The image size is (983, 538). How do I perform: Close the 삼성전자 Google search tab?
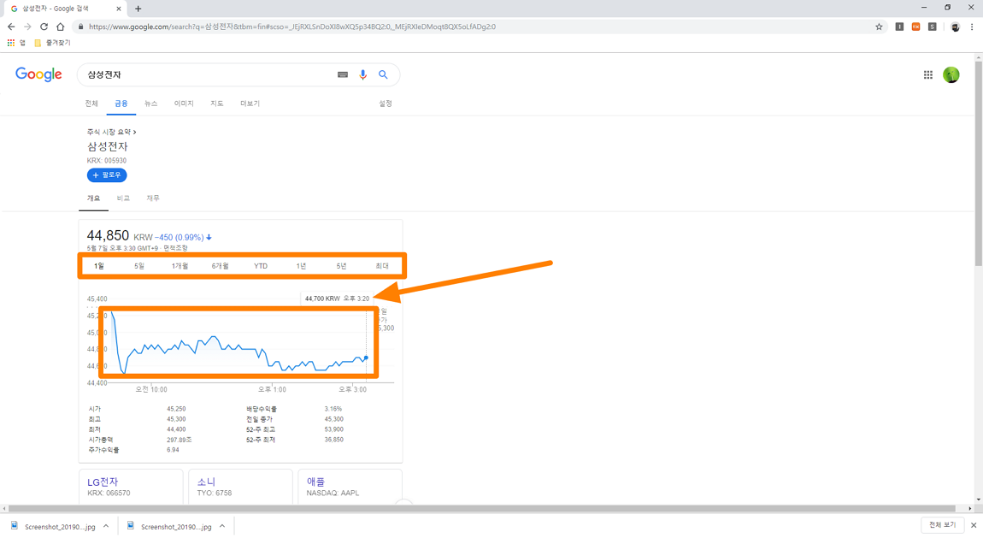coord(119,9)
